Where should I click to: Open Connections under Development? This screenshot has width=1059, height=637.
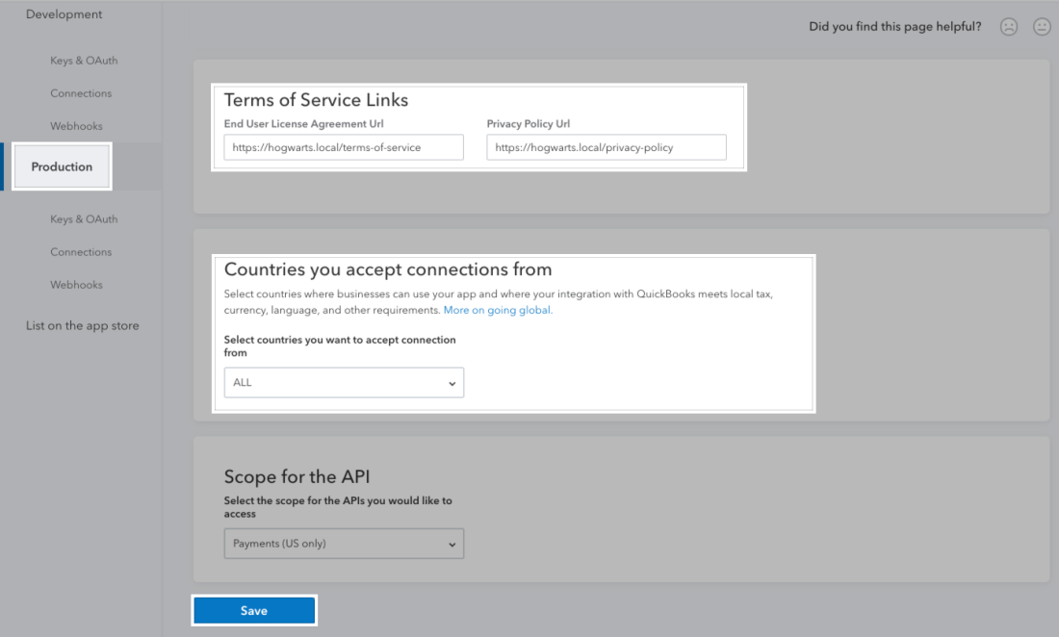pos(81,92)
